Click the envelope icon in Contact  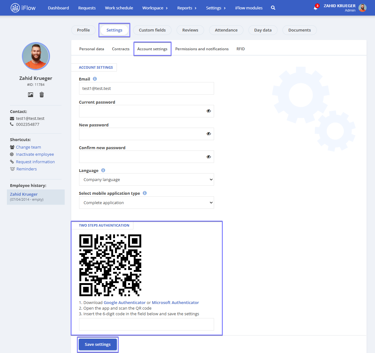tap(12, 119)
